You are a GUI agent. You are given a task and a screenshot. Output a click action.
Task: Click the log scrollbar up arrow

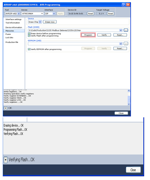point(129,91)
